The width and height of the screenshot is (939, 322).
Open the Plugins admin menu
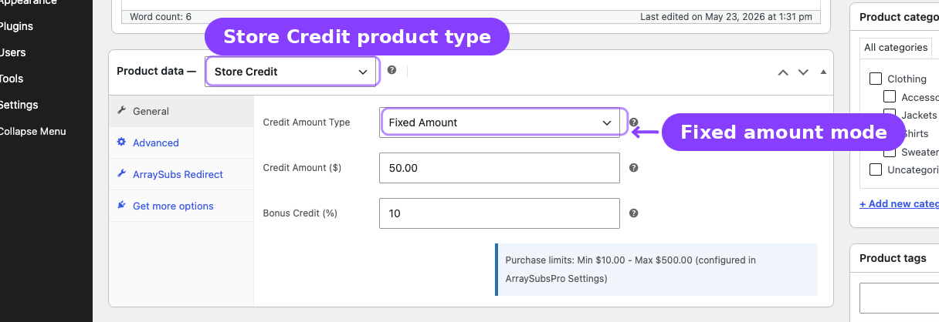[16, 26]
